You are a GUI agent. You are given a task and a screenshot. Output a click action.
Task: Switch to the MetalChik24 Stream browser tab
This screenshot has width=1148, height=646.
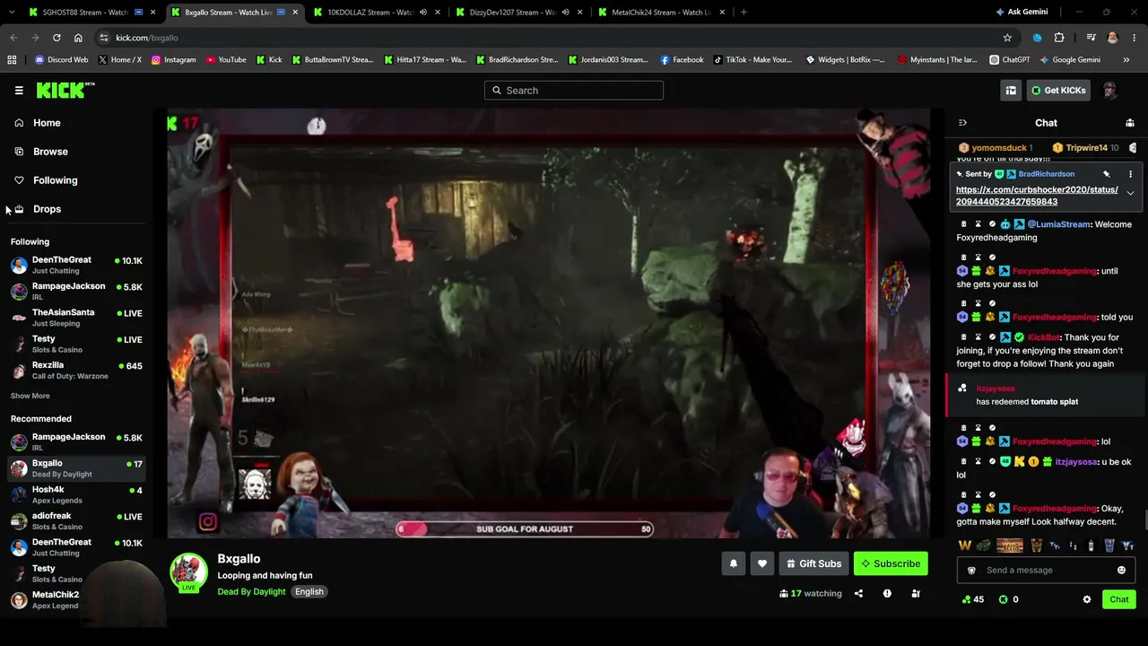pos(661,13)
